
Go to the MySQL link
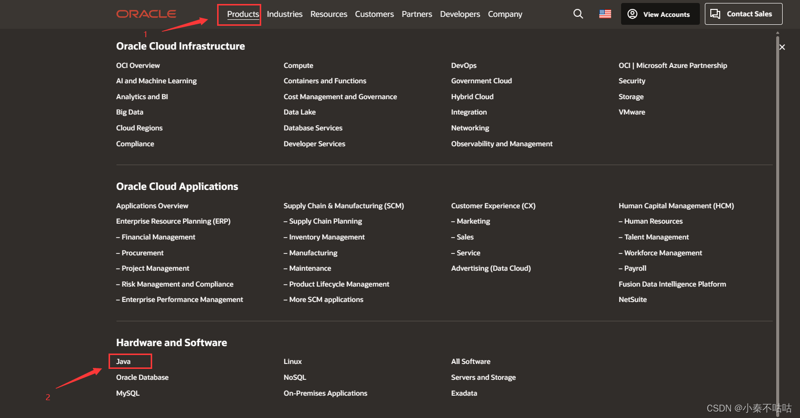[128, 393]
